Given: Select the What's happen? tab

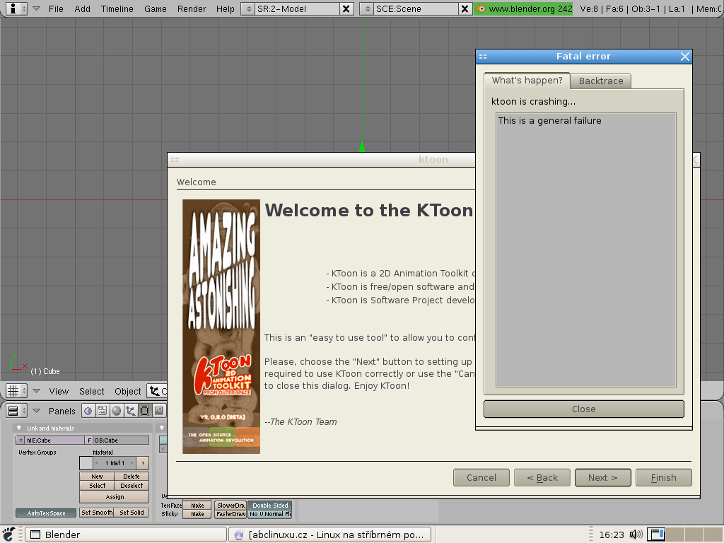Looking at the screenshot, I should click(527, 81).
